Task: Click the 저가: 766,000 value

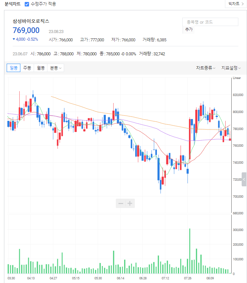Action: [x=123, y=40]
